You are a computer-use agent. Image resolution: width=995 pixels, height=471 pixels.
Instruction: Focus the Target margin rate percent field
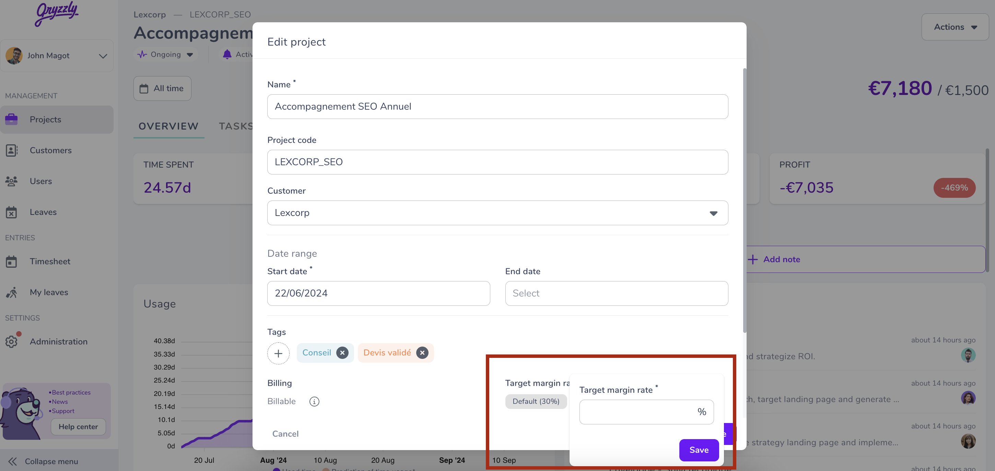tap(646, 412)
